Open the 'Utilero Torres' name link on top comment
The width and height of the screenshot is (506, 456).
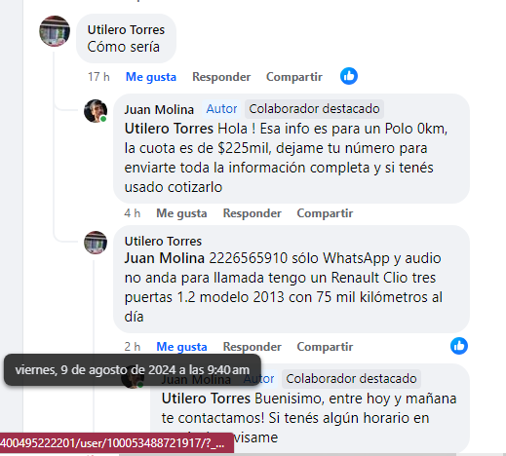126,30
